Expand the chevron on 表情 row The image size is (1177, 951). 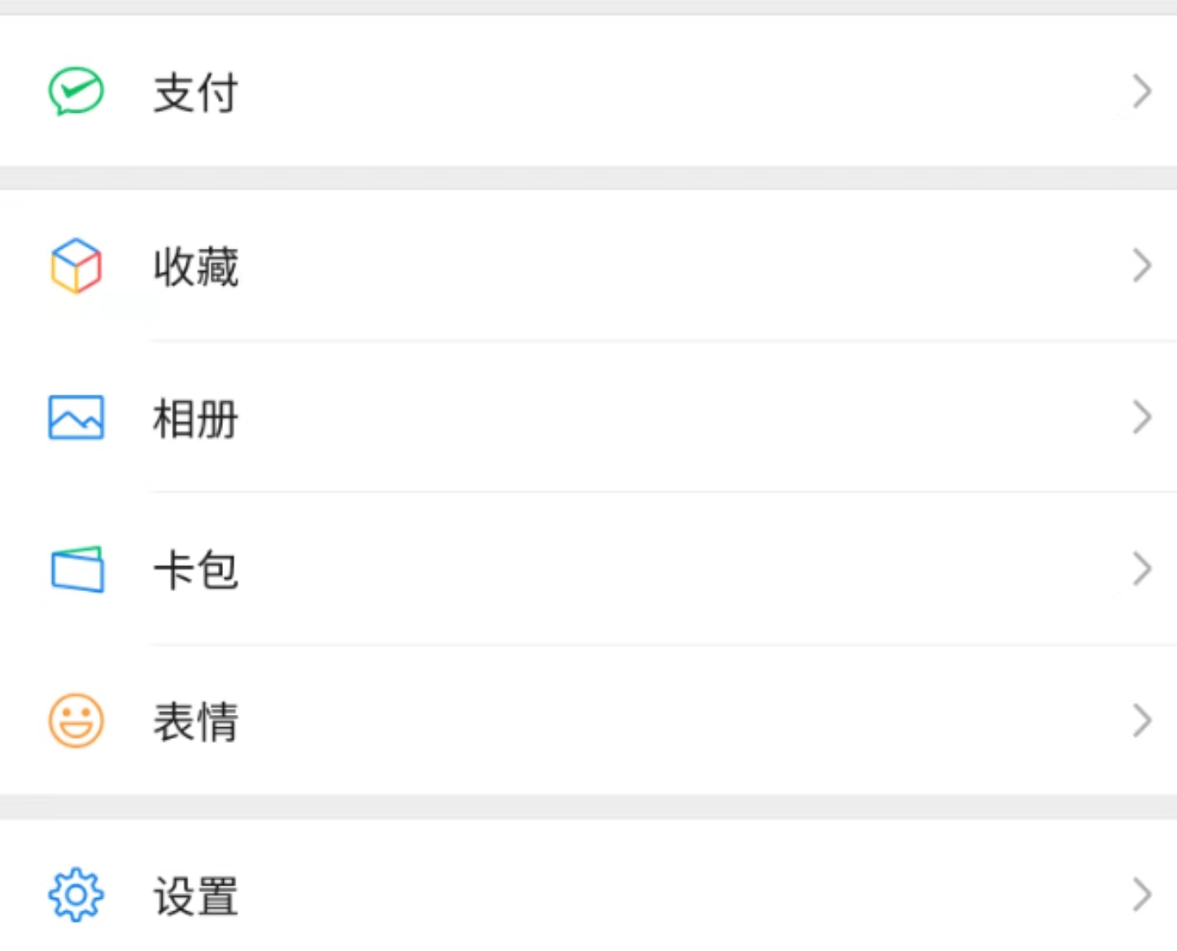pos(1142,721)
